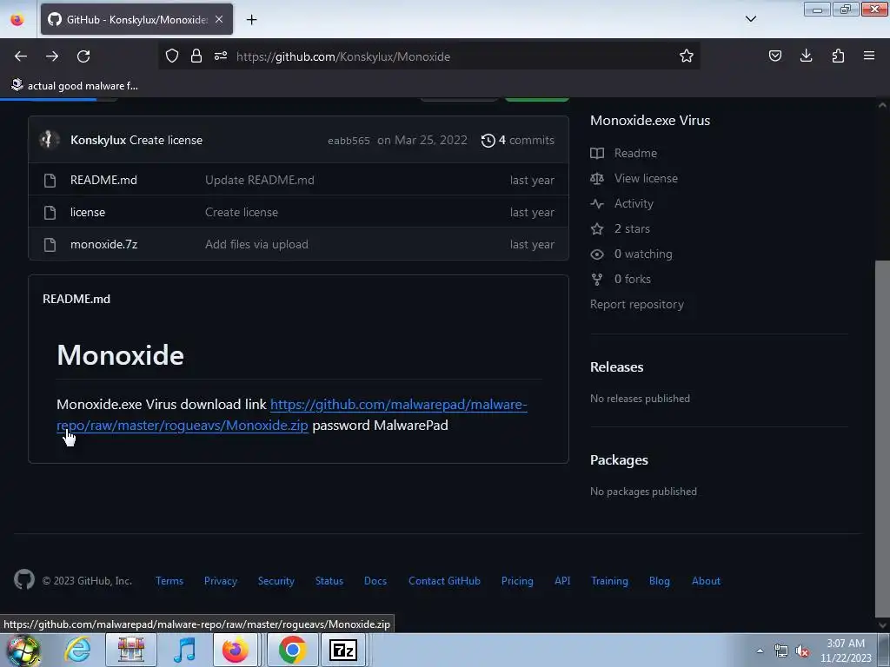Click the file icon beside monoxide.7z
The height and width of the screenshot is (667, 890).
pyautogui.click(x=50, y=244)
